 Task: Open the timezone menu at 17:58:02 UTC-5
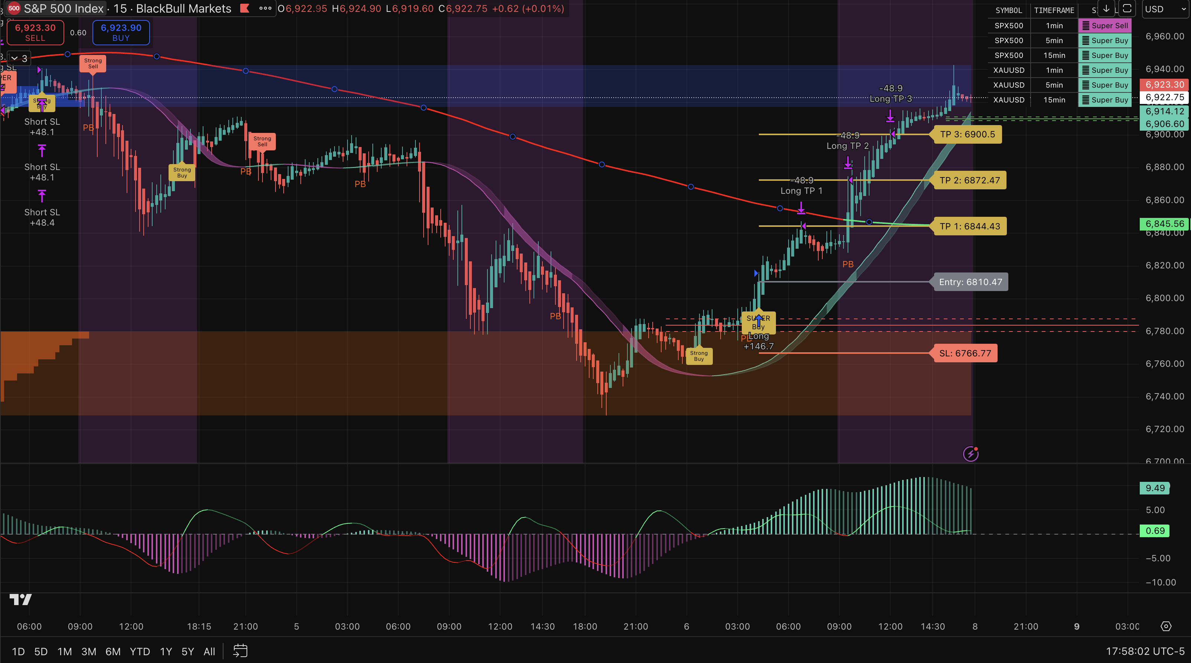[1145, 651]
